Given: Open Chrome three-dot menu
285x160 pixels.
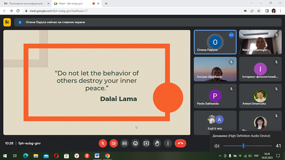Looking at the screenshot, I should pos(281,11).
